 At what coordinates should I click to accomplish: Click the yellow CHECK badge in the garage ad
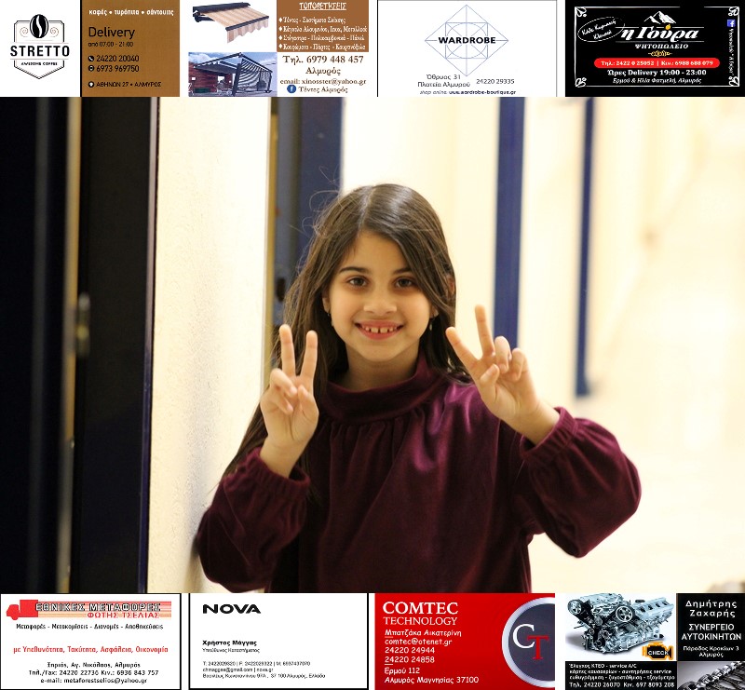657,652
